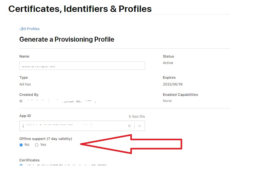The height and width of the screenshot is (192, 253).
Task: Click the red arrow annotation
Action: [x=131, y=144]
